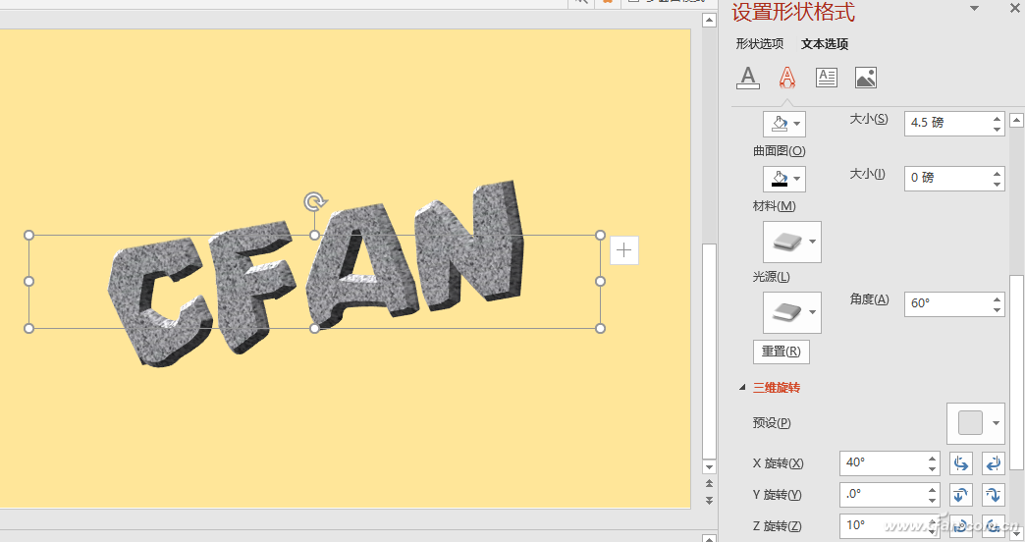Click rotate left icon for X 旋转
The height and width of the screenshot is (542, 1025).
pos(960,463)
